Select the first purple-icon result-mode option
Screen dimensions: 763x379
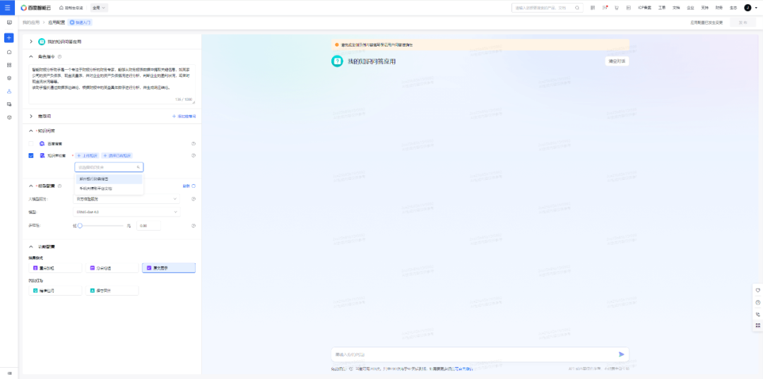(x=56, y=267)
